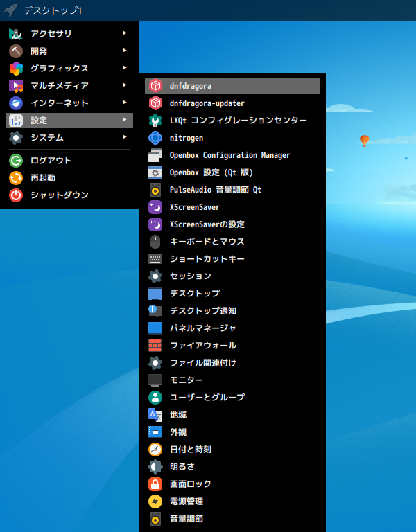Expand the マルチメディア submenu arrow

[125, 85]
